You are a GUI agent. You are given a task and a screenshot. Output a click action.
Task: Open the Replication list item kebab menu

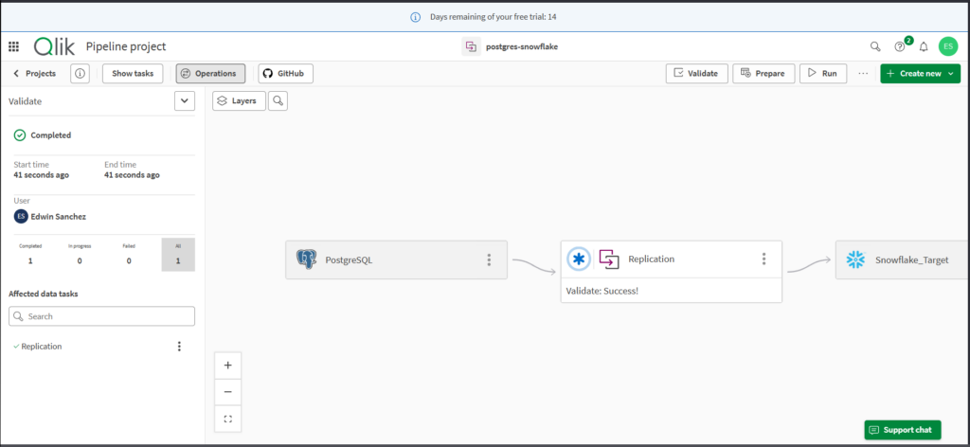coord(179,347)
